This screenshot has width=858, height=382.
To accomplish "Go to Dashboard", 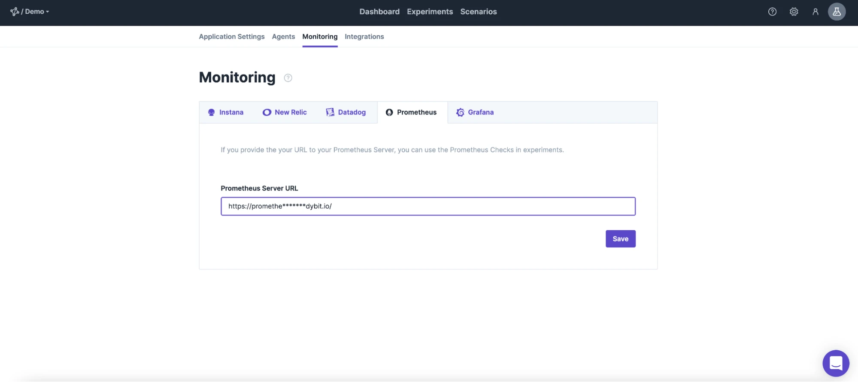I will point(379,12).
